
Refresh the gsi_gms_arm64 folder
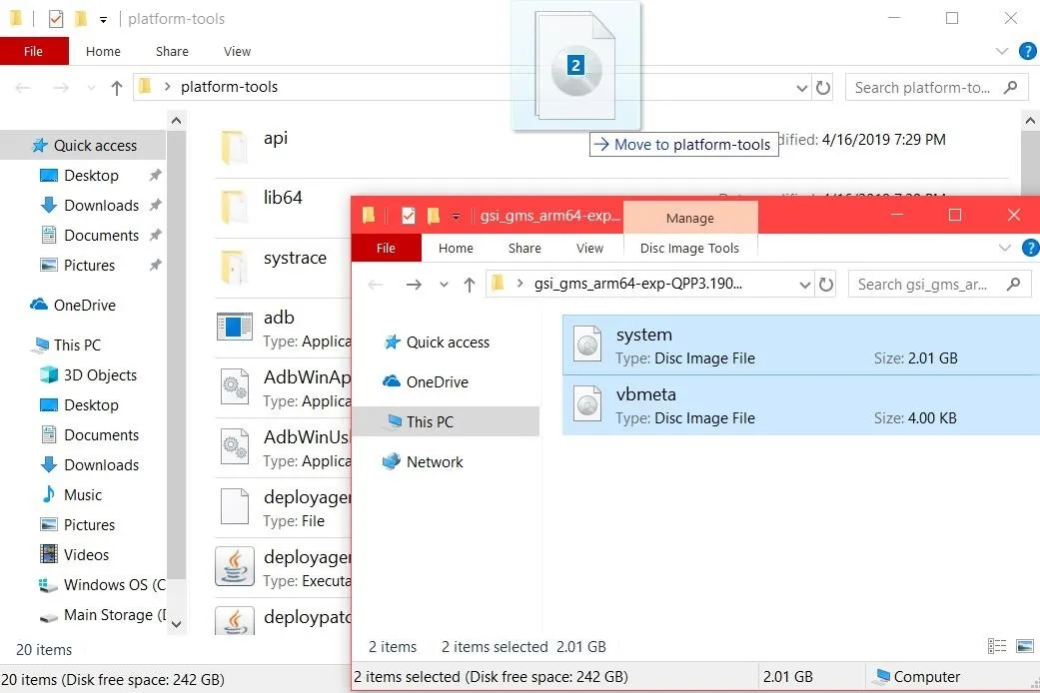click(826, 285)
